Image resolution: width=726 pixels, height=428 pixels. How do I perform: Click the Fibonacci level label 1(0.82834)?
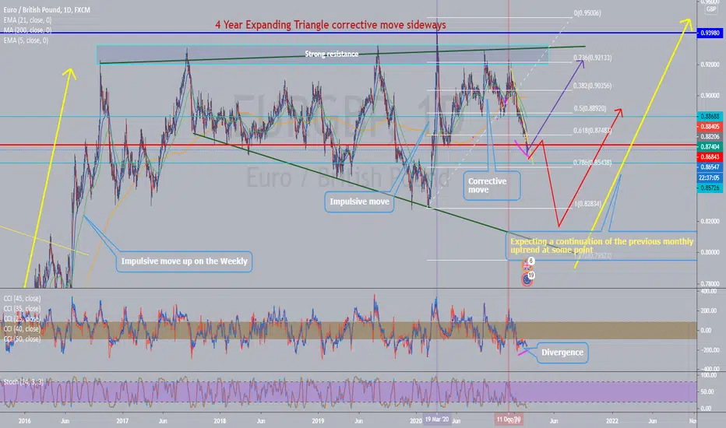[x=587, y=204]
